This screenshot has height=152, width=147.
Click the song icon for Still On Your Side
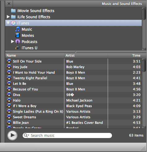[9, 61]
